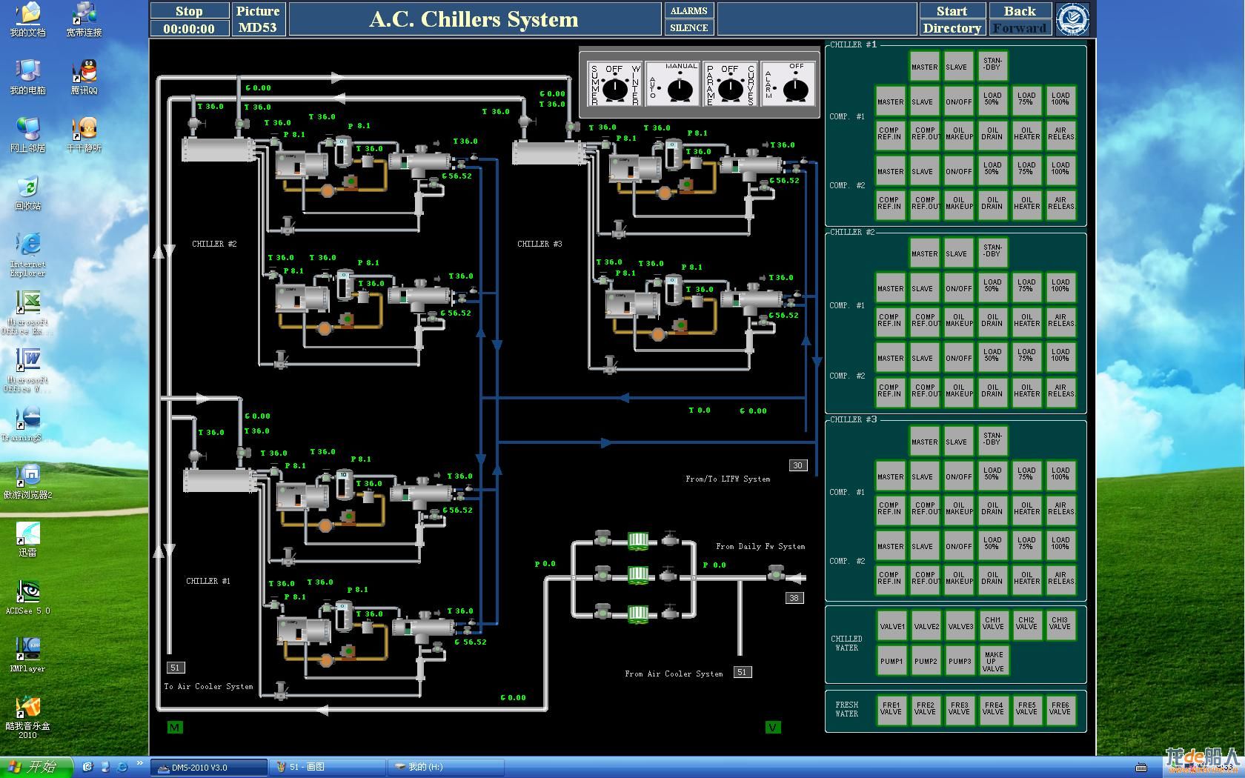Click the timer display 00:00:00
This screenshot has height=778, width=1245.
(189, 28)
